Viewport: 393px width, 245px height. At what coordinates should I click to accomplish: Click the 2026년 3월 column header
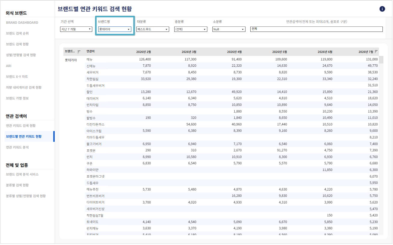click(x=189, y=52)
